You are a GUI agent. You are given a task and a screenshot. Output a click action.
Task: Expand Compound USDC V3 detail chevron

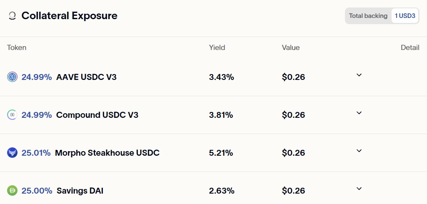[x=359, y=113]
